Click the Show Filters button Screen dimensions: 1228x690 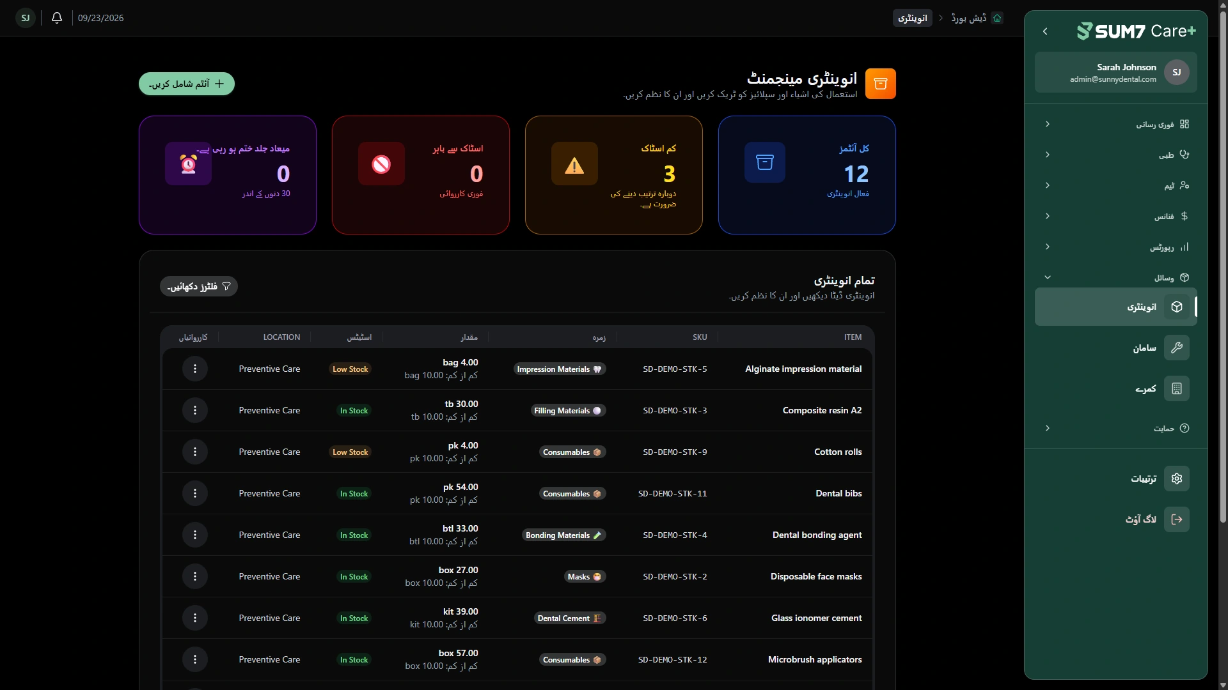(x=199, y=286)
